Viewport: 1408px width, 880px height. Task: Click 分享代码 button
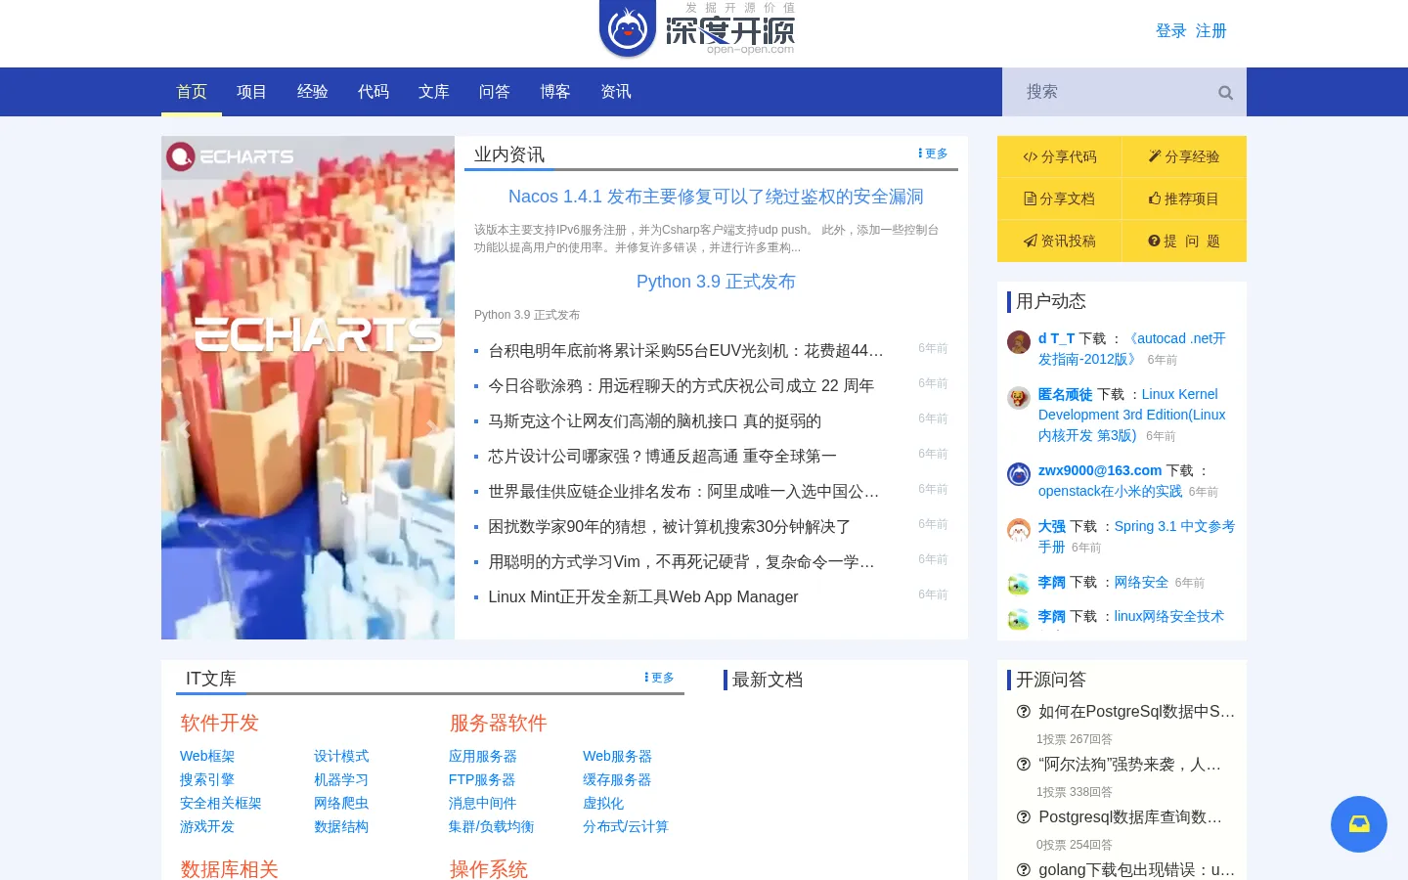tap(1060, 156)
